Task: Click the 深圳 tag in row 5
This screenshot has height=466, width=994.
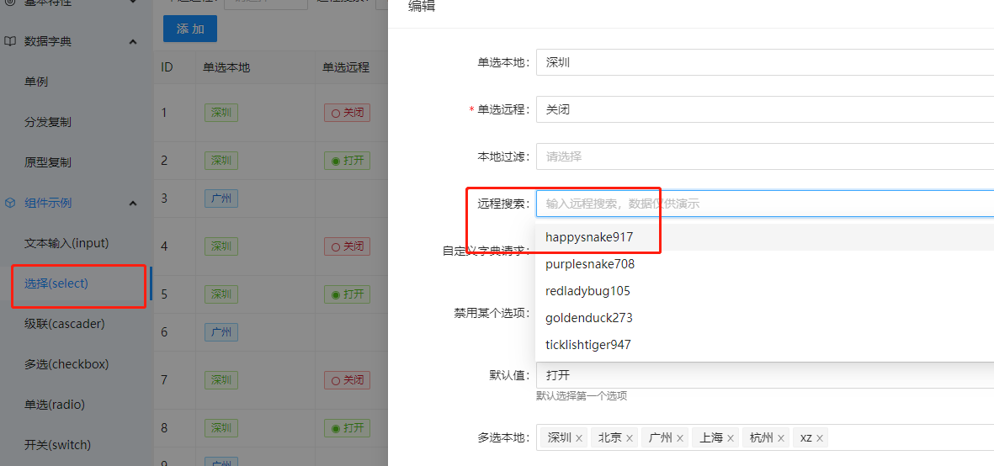Action: 221,294
